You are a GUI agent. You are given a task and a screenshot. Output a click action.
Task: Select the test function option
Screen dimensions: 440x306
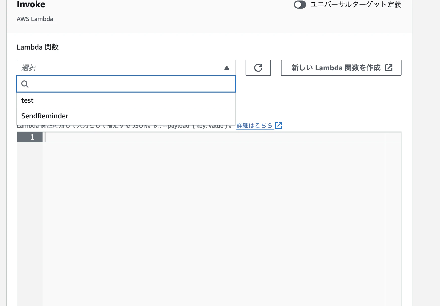[126, 100]
